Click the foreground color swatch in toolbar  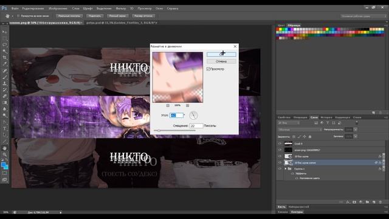(4, 165)
